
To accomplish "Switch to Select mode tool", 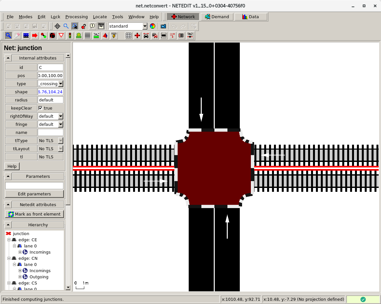I will coord(26,36).
